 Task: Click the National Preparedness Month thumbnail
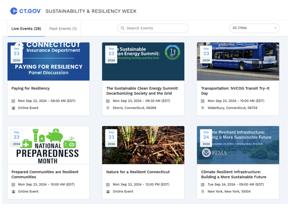click(x=49, y=145)
